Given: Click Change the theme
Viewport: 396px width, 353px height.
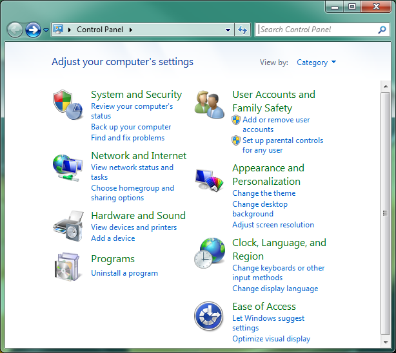Looking at the screenshot, I should [264, 193].
